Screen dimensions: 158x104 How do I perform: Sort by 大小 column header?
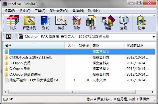70,45
